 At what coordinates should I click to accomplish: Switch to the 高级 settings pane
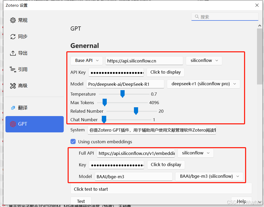click(x=34, y=86)
